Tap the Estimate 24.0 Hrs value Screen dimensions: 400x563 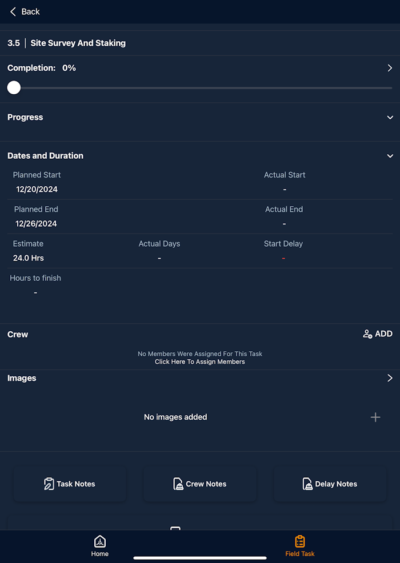(x=29, y=258)
